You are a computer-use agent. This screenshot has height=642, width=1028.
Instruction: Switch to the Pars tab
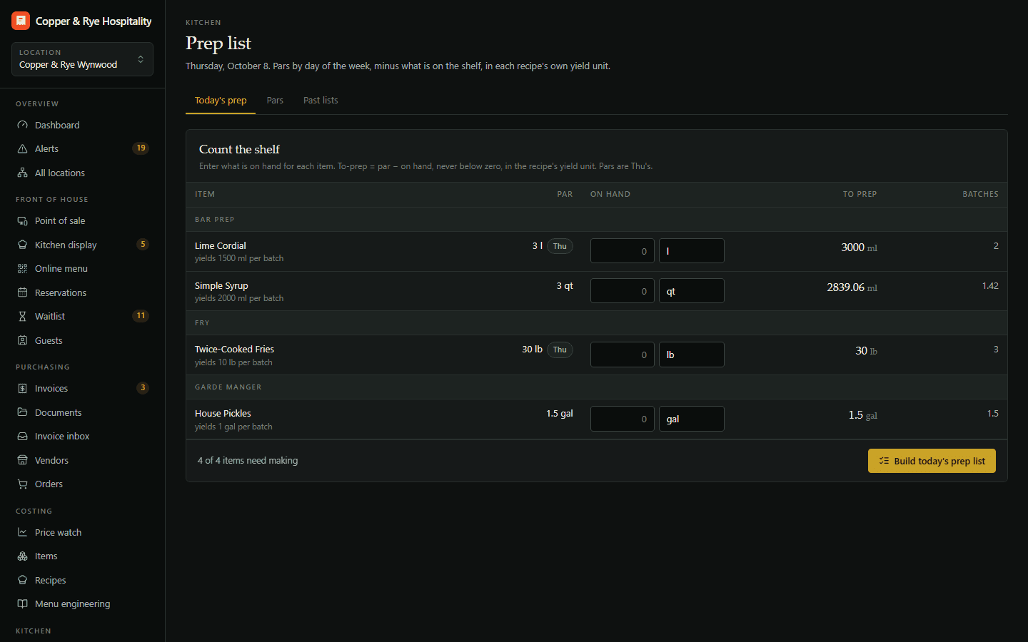(275, 101)
